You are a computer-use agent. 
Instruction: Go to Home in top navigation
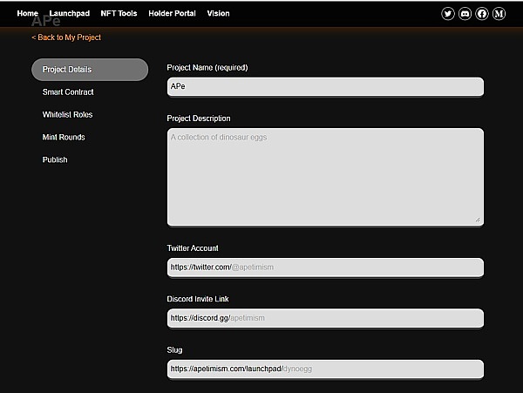(27, 14)
